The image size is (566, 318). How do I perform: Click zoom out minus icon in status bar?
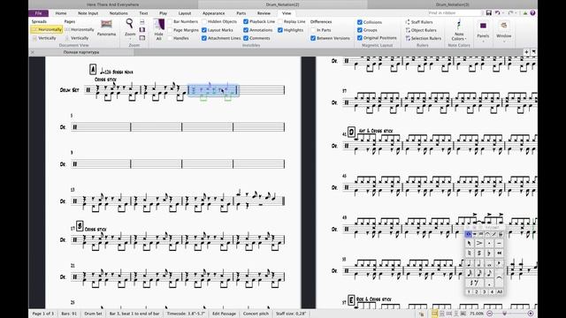pos(489,314)
